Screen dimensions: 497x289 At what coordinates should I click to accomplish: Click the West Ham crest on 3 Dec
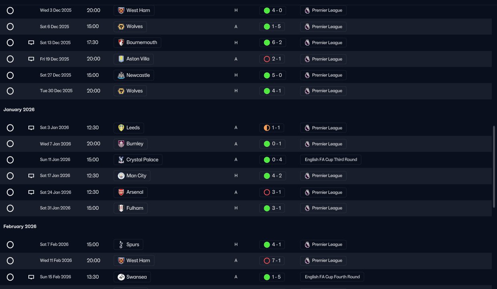(x=121, y=10)
